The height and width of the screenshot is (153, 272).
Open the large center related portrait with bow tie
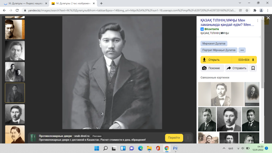point(229,119)
